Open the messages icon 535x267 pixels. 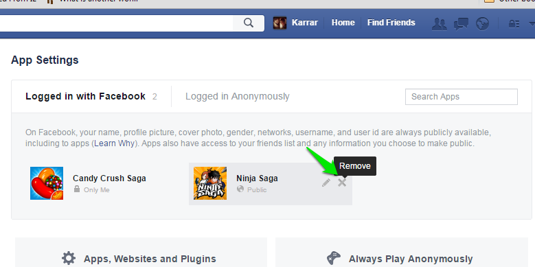click(461, 24)
